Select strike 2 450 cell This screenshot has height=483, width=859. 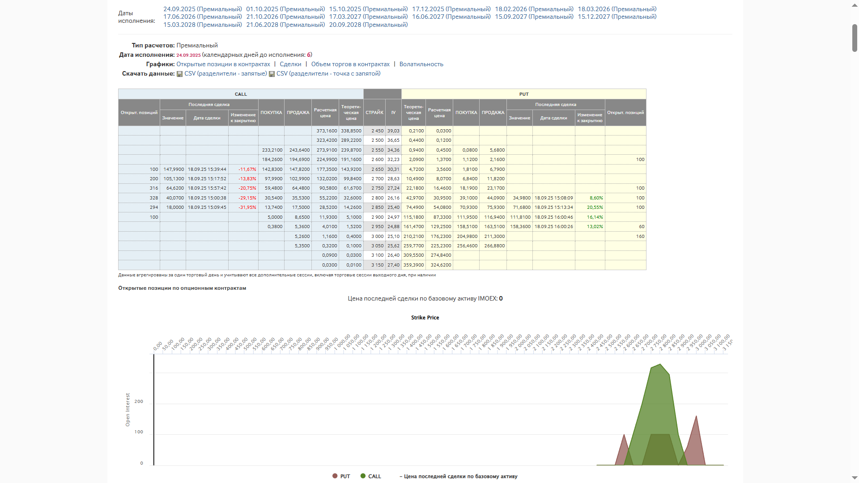[374, 131]
